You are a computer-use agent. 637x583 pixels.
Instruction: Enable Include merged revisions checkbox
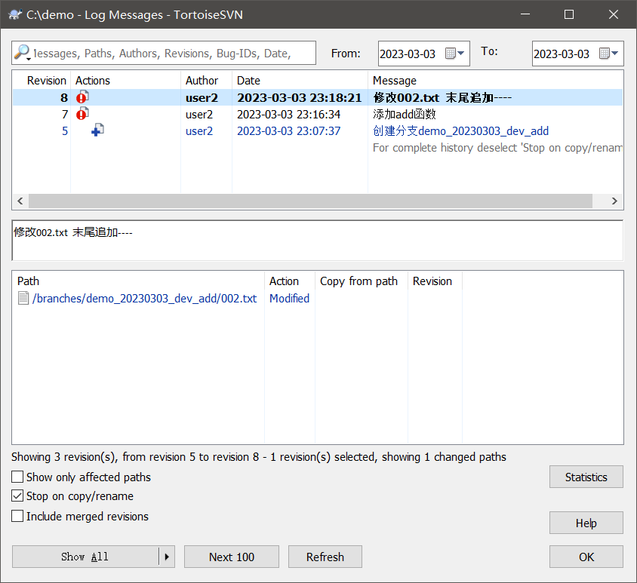click(x=17, y=516)
